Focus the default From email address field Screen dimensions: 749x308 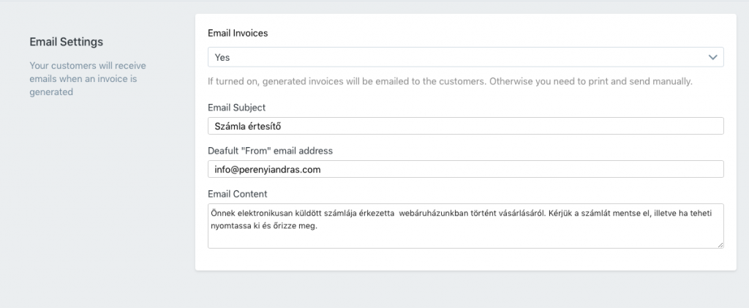(x=466, y=169)
